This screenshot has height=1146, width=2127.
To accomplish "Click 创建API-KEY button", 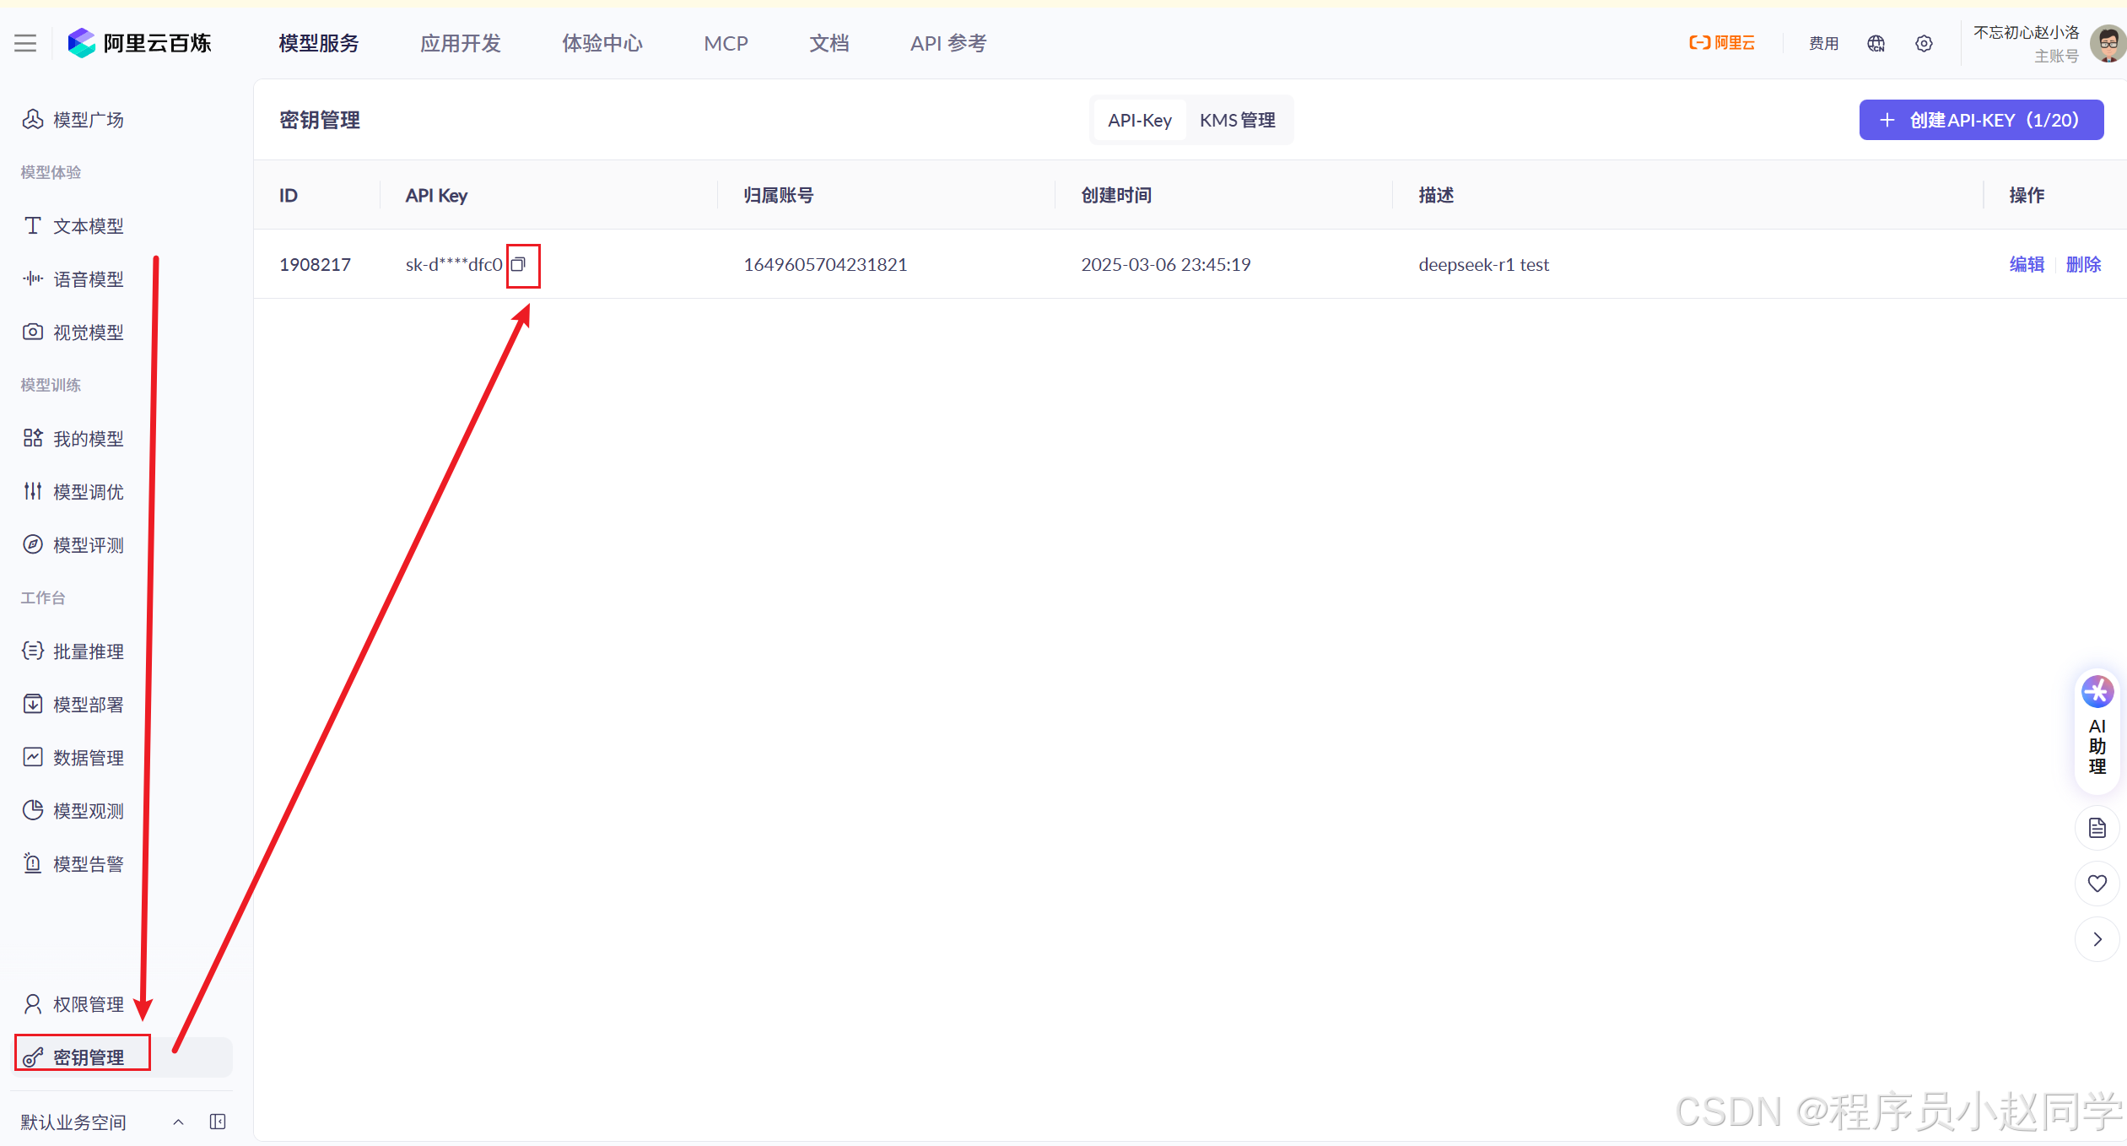I will pos(1981,120).
